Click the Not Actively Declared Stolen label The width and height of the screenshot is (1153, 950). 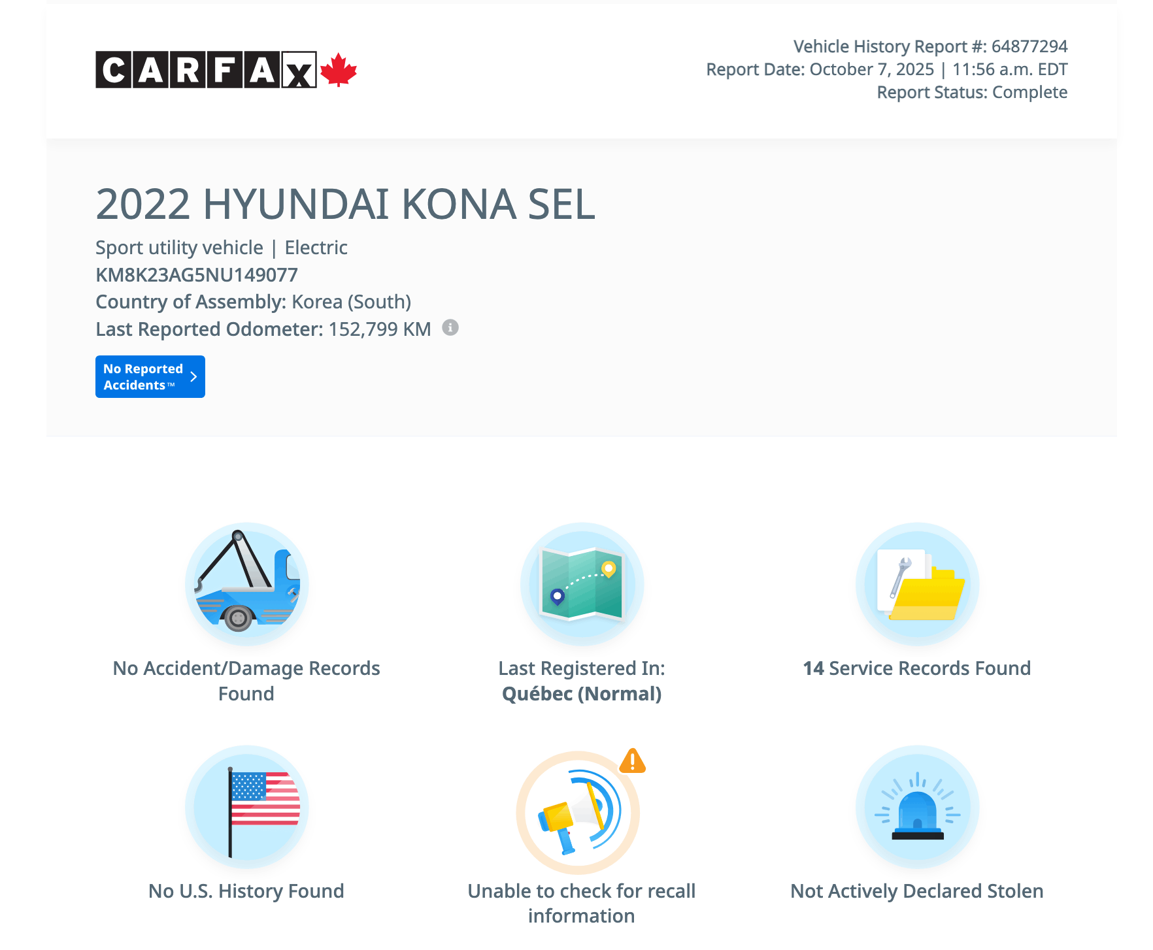click(916, 891)
